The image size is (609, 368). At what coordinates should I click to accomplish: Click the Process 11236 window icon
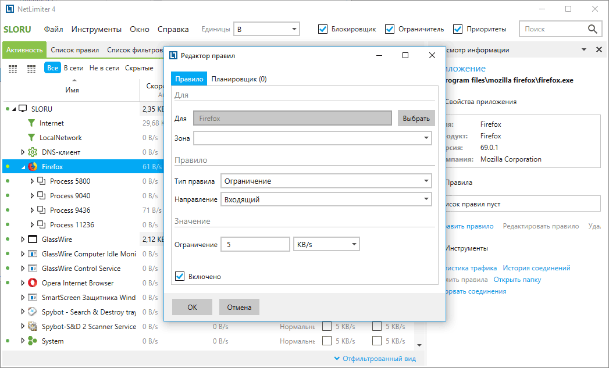click(x=41, y=225)
